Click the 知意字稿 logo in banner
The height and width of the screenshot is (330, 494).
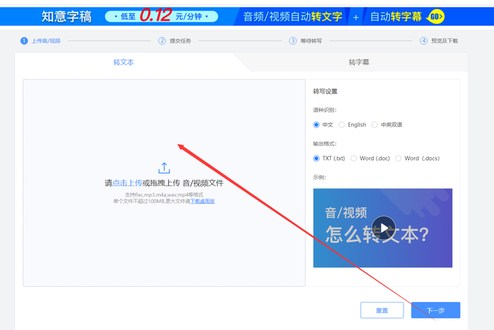pos(67,16)
